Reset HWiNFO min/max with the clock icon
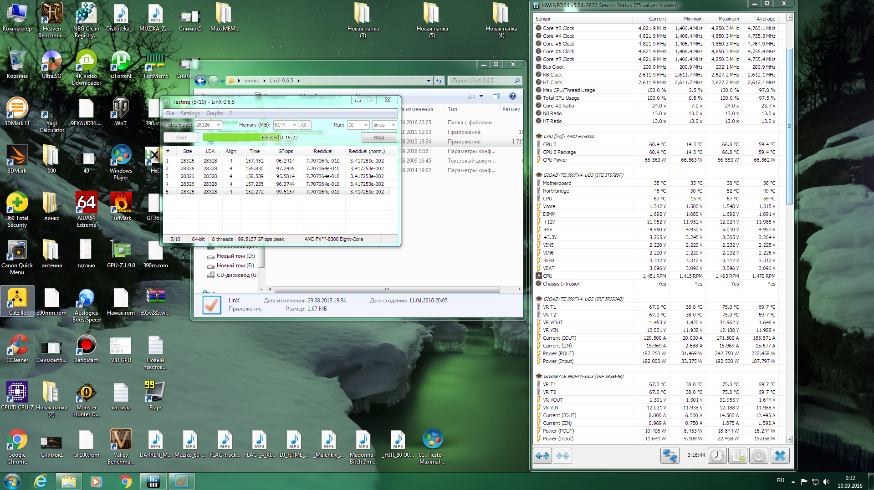The width and height of the screenshot is (874, 490). (717, 455)
